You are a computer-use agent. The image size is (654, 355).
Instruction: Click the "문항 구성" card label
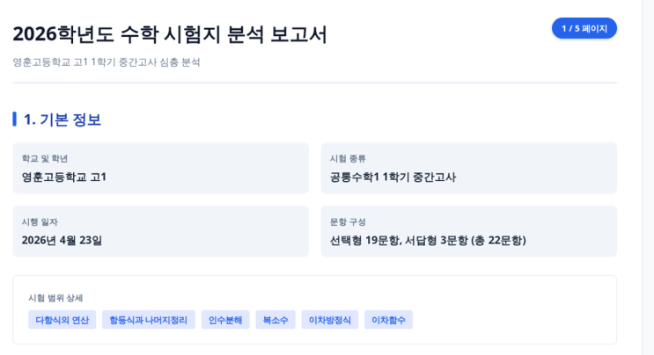[348, 221]
